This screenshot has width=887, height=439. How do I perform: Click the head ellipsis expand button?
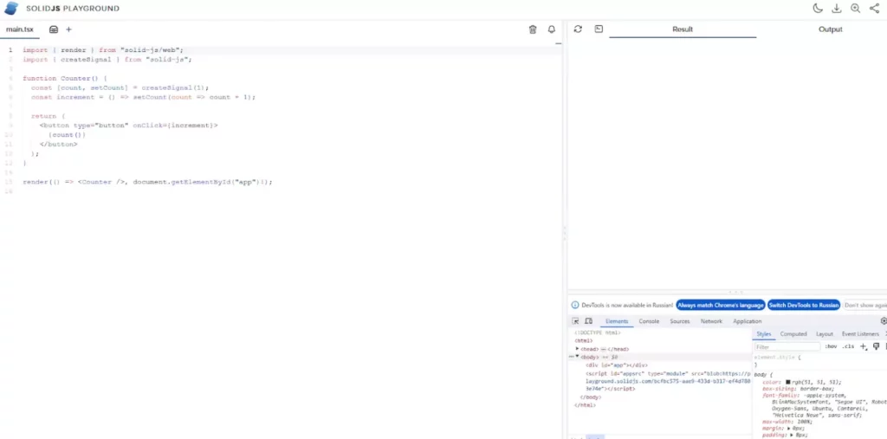(x=604, y=349)
